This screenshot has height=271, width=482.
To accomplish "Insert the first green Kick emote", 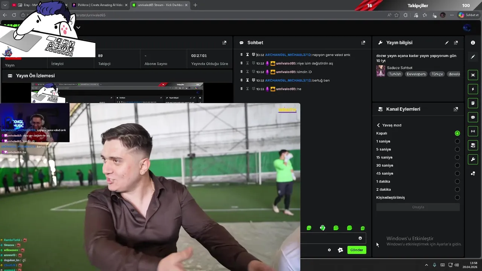I will 309,228.
